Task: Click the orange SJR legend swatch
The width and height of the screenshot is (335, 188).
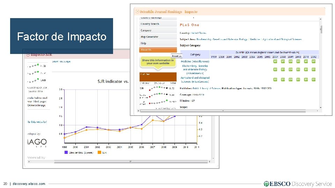Action: [x=99, y=152]
